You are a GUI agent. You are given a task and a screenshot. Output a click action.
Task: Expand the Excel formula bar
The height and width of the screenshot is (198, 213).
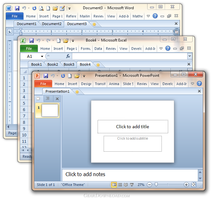(190, 56)
